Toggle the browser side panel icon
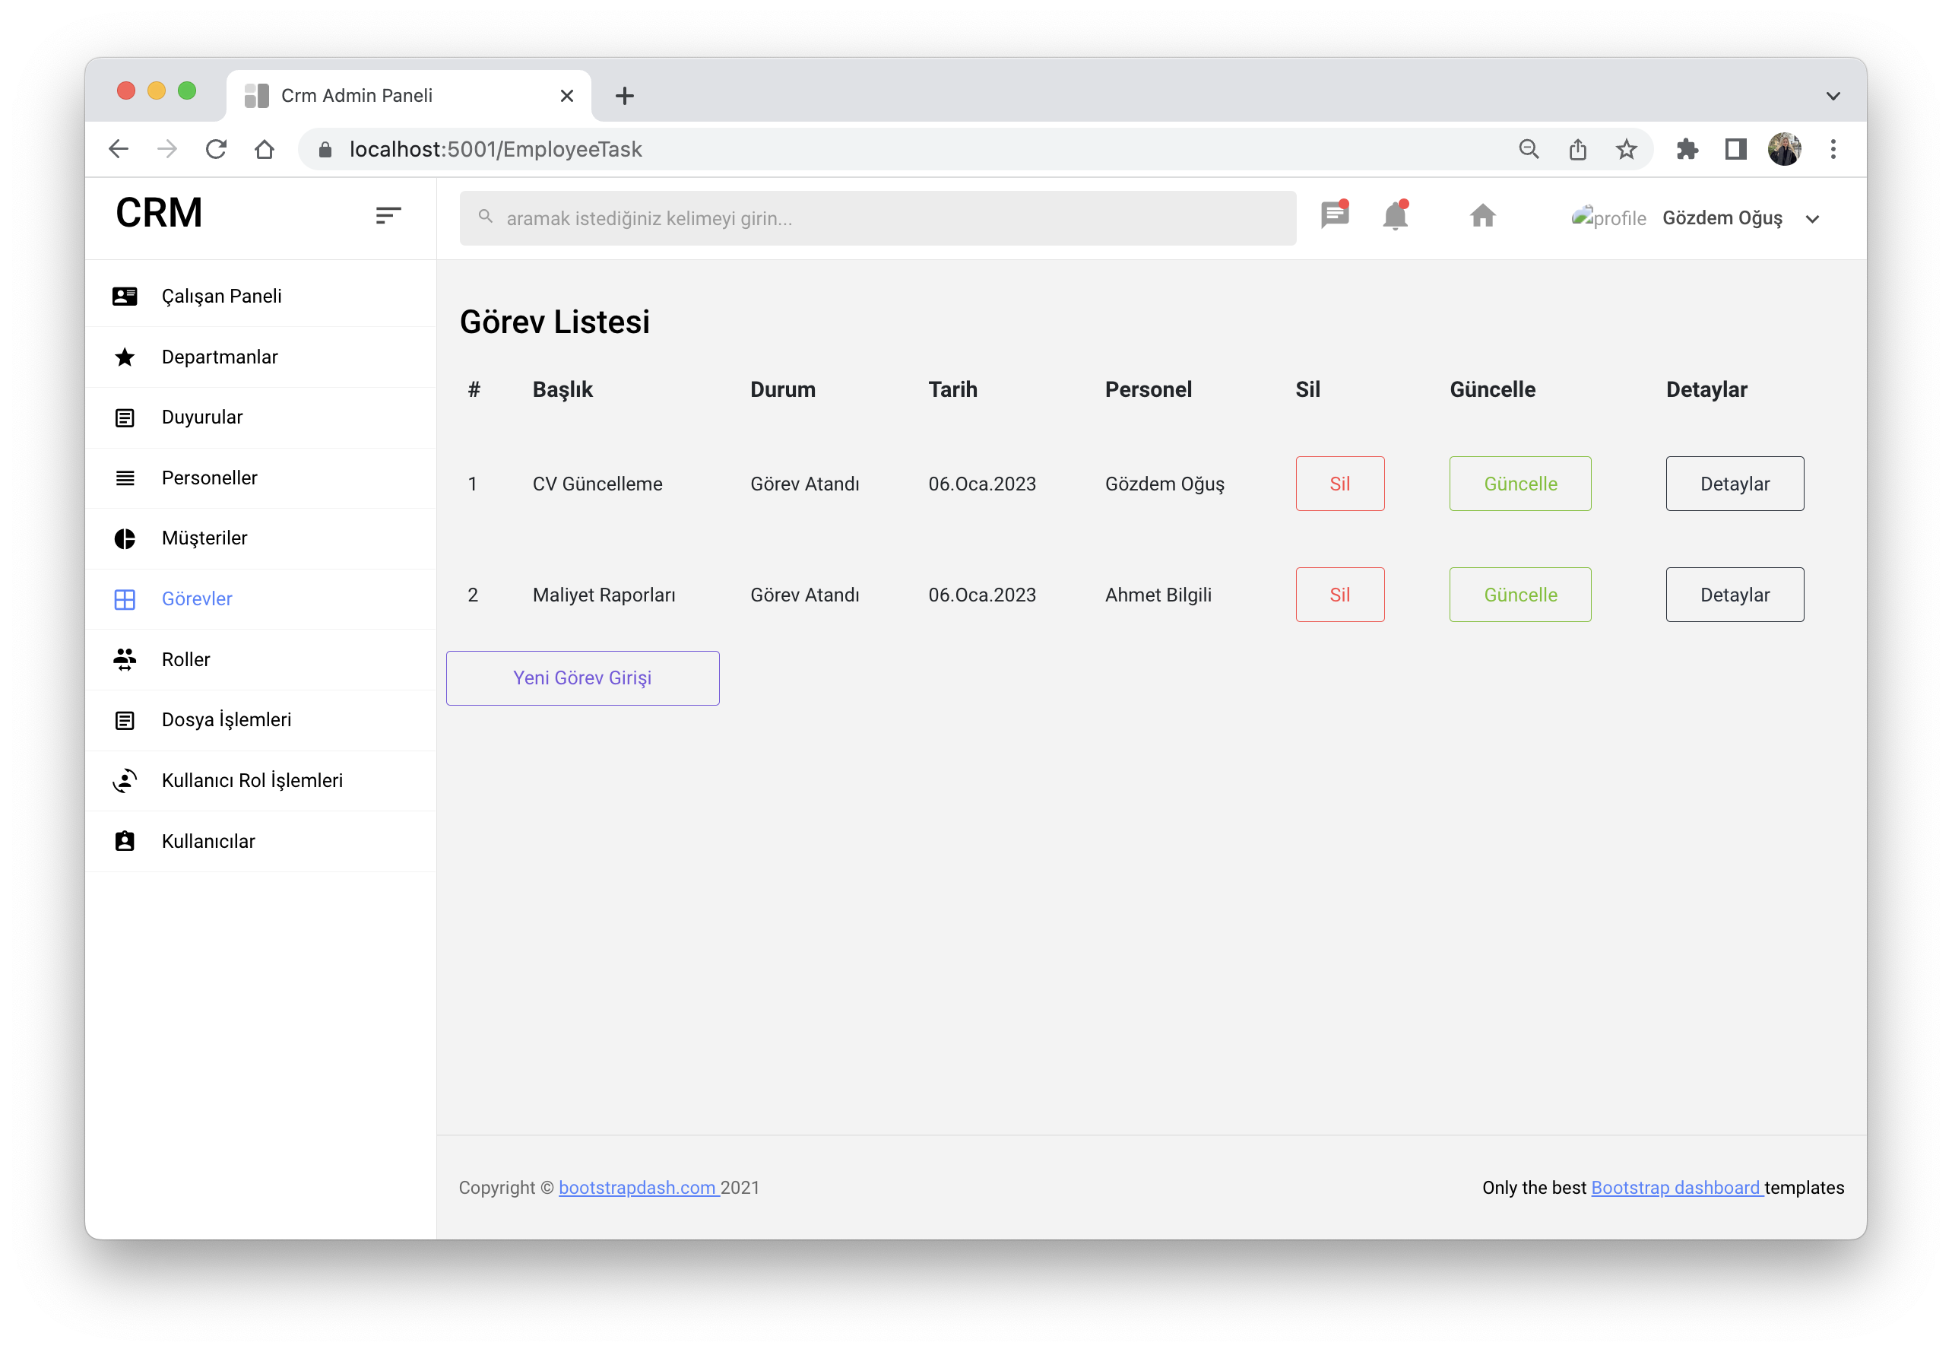The image size is (1952, 1352). (x=1735, y=150)
